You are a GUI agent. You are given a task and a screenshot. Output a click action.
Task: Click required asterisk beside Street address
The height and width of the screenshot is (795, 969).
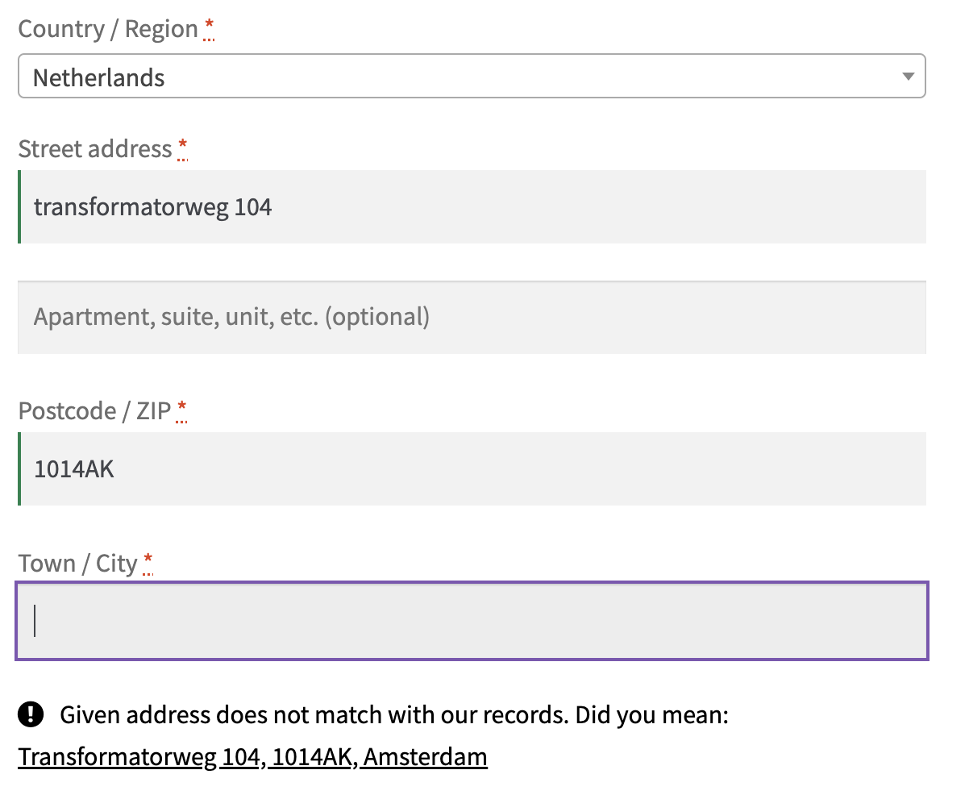click(183, 148)
